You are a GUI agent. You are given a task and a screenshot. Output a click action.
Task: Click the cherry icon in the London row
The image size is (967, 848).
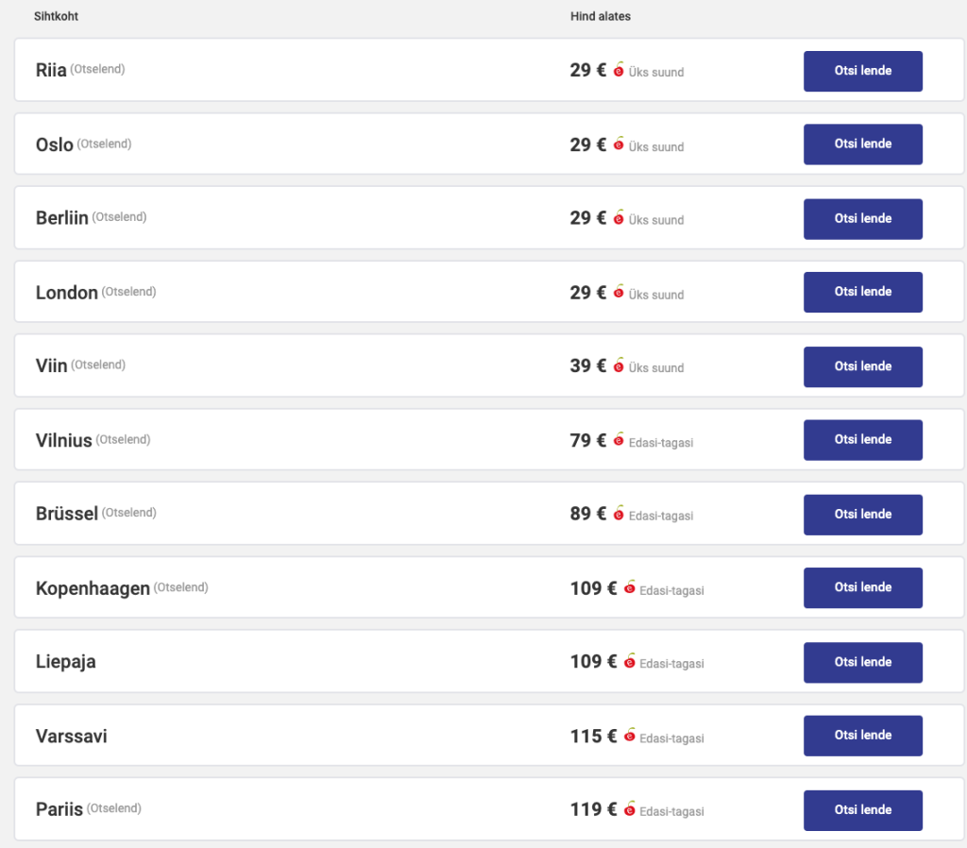click(619, 292)
